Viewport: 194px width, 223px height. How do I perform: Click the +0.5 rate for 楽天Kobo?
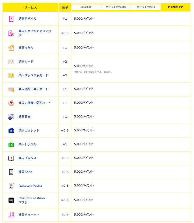tap(65, 172)
